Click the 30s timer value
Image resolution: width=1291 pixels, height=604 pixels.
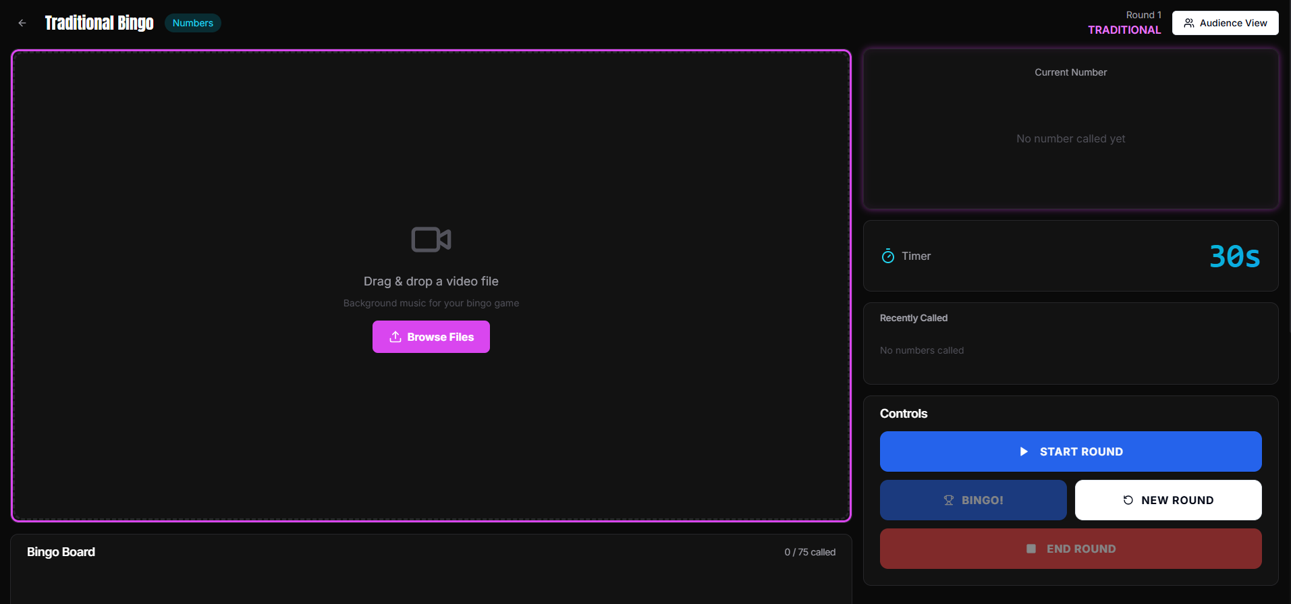pyautogui.click(x=1234, y=256)
